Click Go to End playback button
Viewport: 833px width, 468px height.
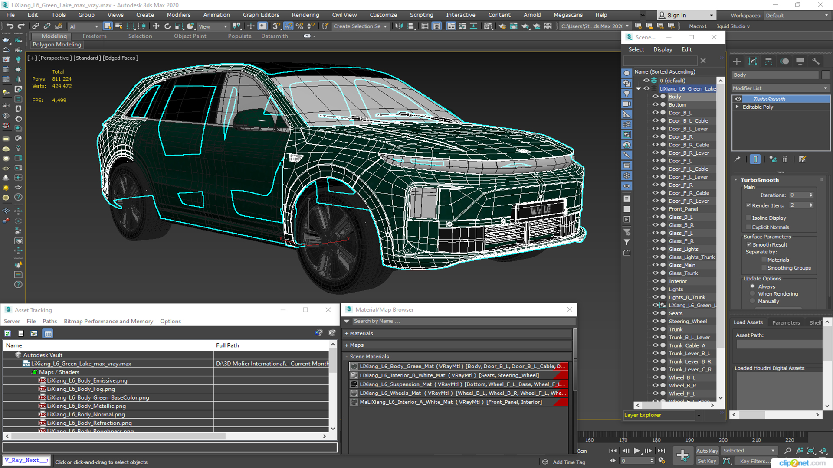tap(661, 451)
